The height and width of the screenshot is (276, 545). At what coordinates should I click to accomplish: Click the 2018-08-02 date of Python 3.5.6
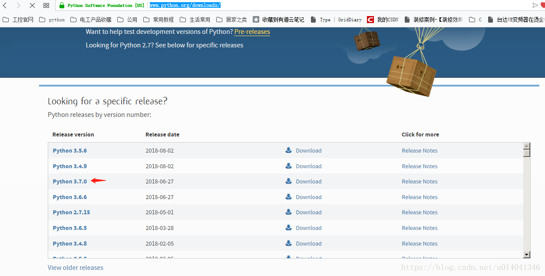(159, 151)
